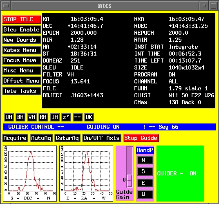Click the red STOP TELE button
The width and height of the screenshot is (219, 204).
[x=22, y=19]
